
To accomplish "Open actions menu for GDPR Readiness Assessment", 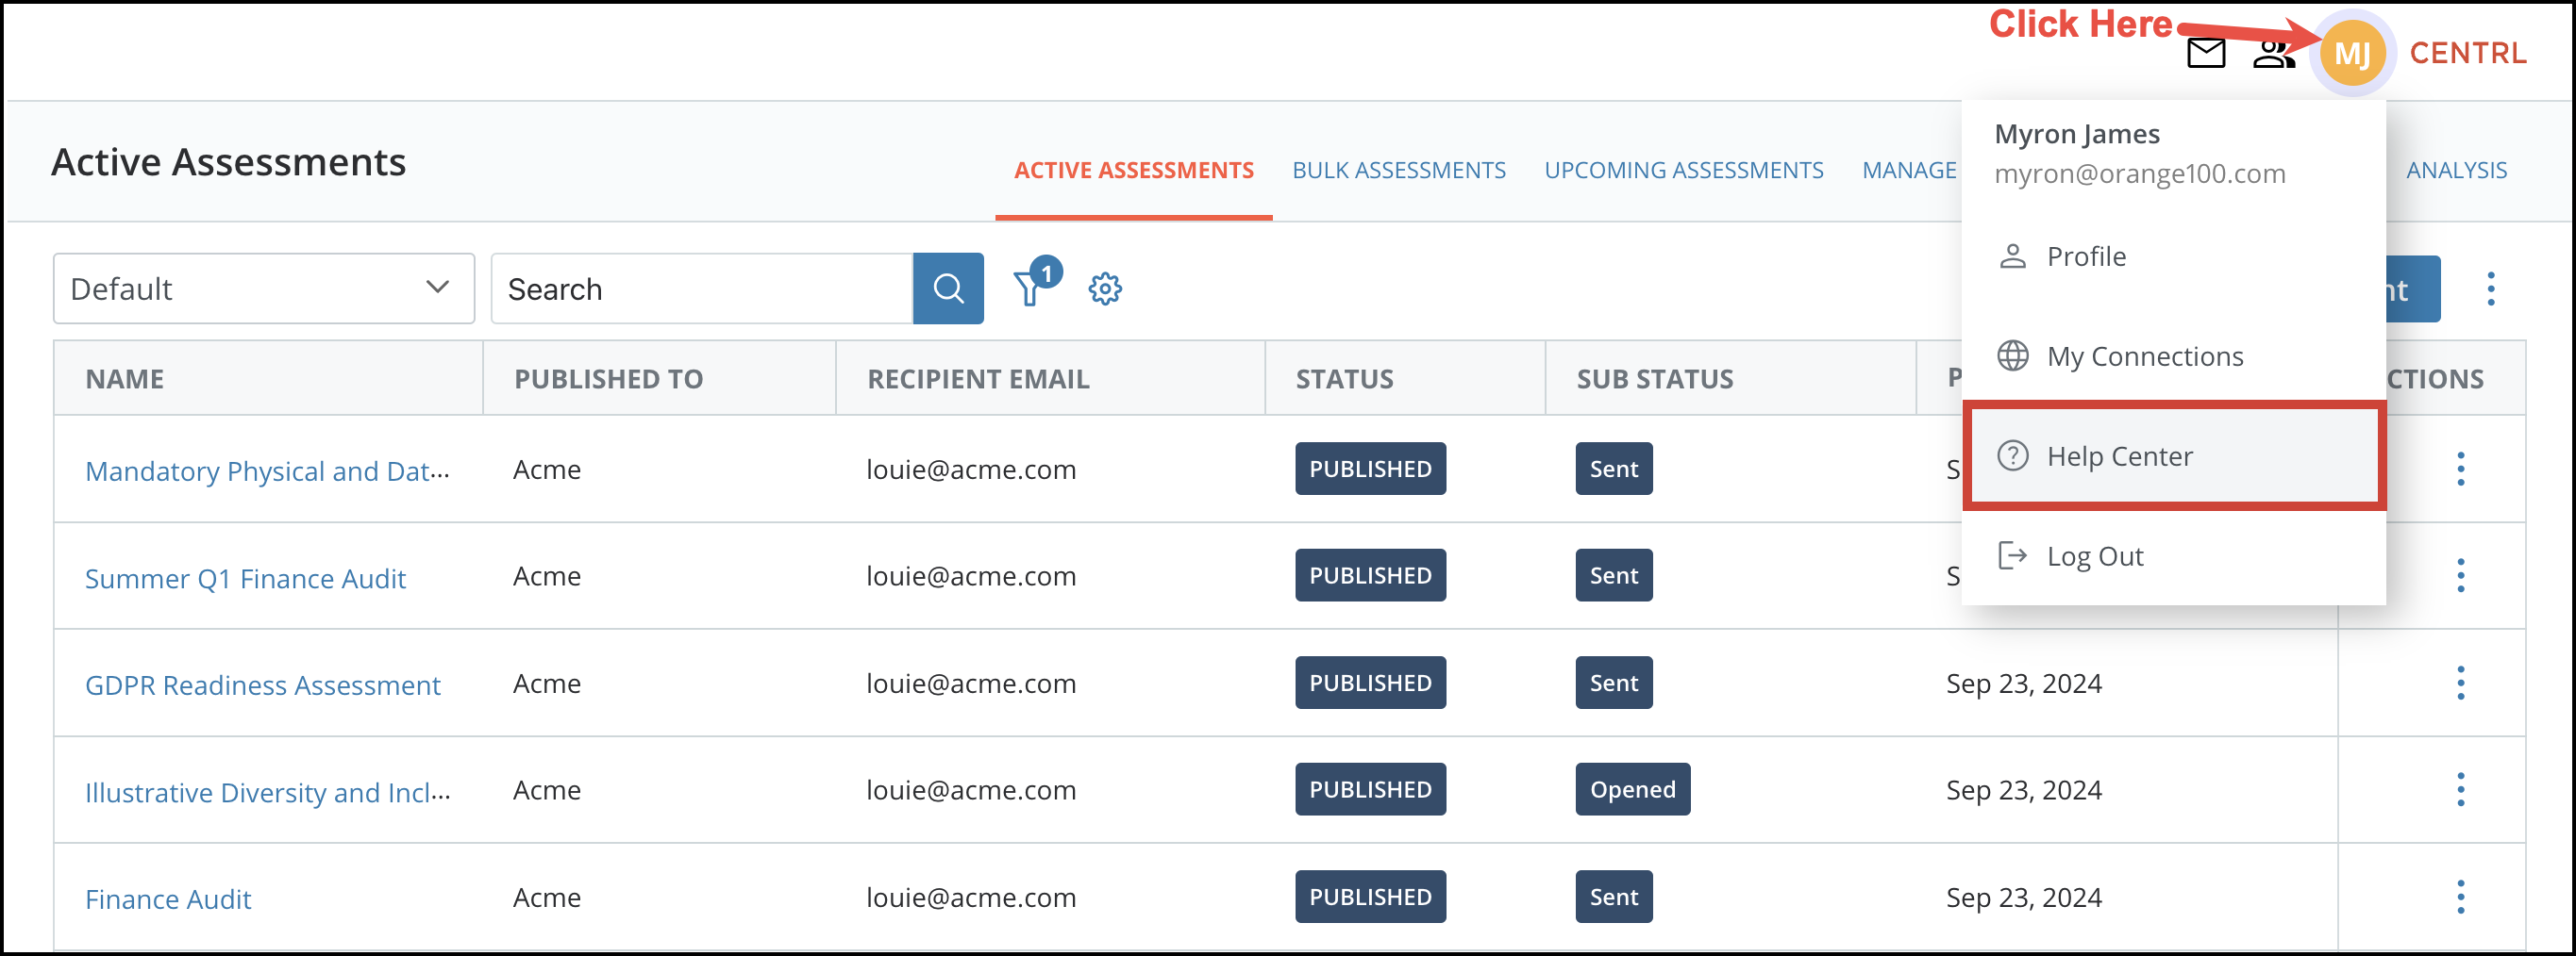I will coord(2460,684).
